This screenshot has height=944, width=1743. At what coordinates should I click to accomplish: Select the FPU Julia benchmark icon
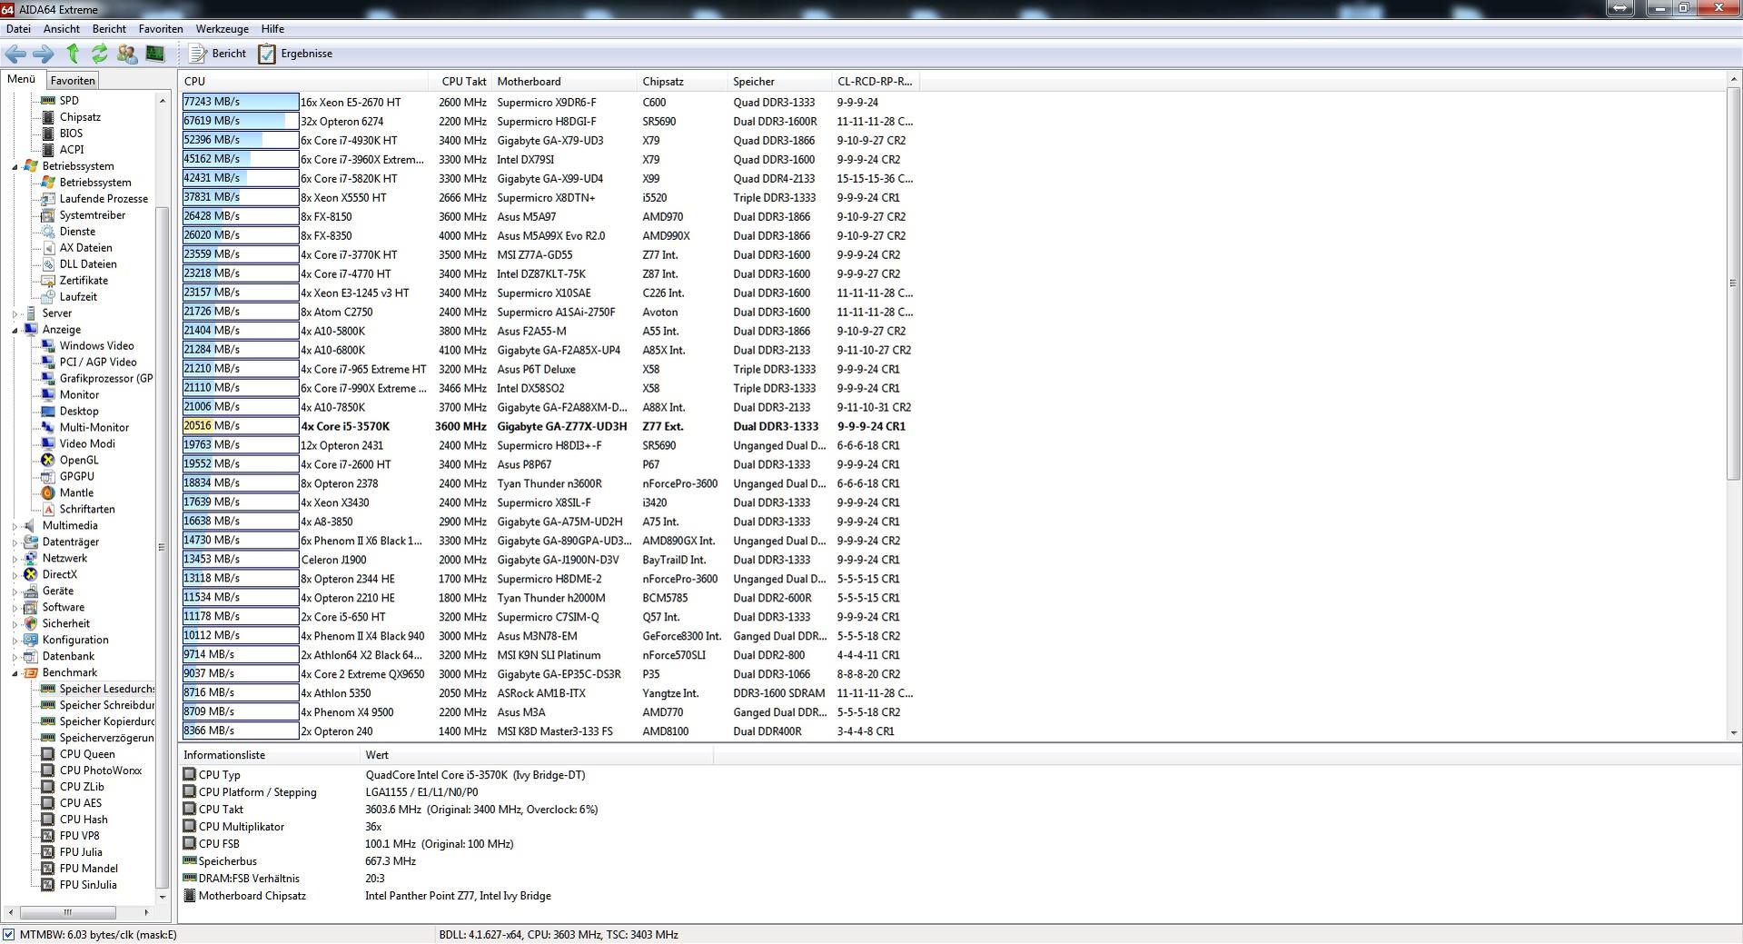[48, 853]
